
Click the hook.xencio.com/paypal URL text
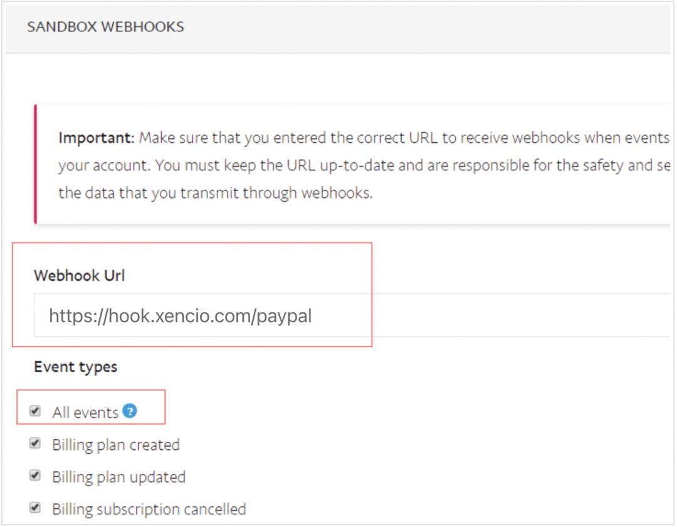click(180, 316)
